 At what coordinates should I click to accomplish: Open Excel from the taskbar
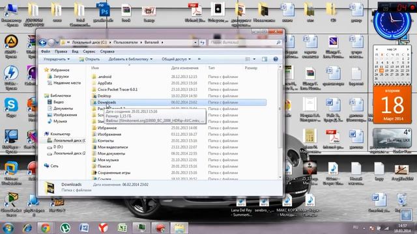click(122, 228)
